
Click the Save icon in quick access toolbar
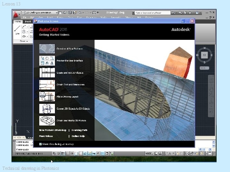70,13
